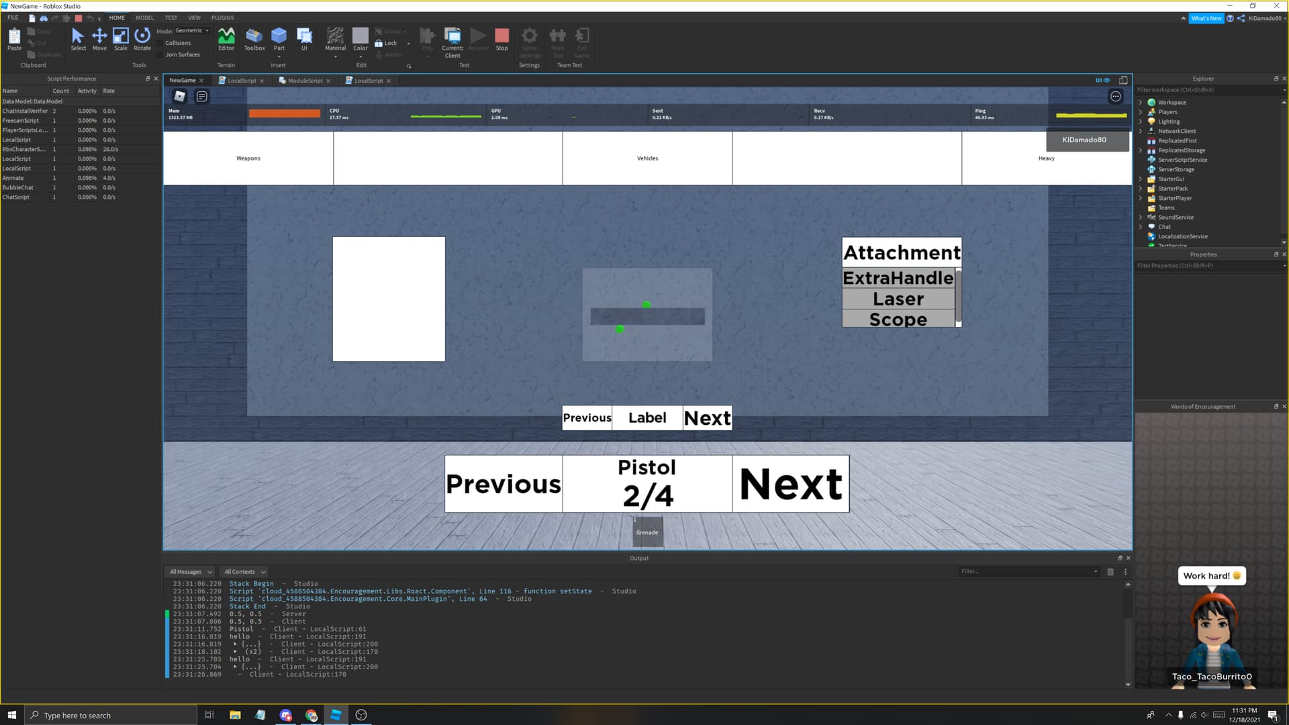Switch to the MODEL ribbon tab
This screenshot has width=1289, height=725.
144,17
